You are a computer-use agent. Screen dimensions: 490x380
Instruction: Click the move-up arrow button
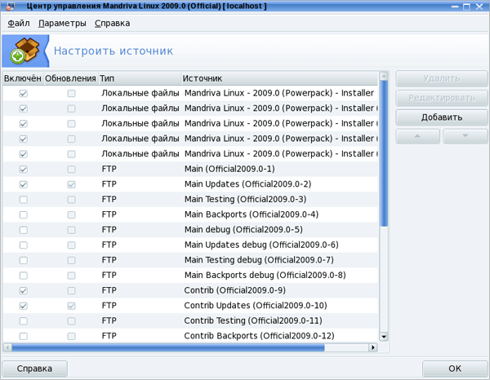[417, 136]
